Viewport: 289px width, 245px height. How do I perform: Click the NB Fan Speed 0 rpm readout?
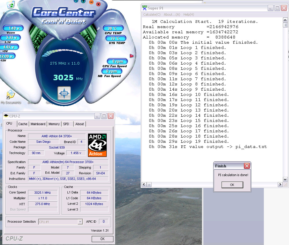(112, 71)
